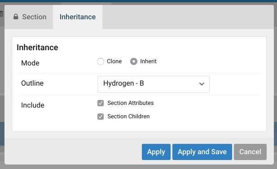The width and height of the screenshot is (277, 169).
Task: Click the chevron arrow in Outline combo box
Action: point(202,84)
